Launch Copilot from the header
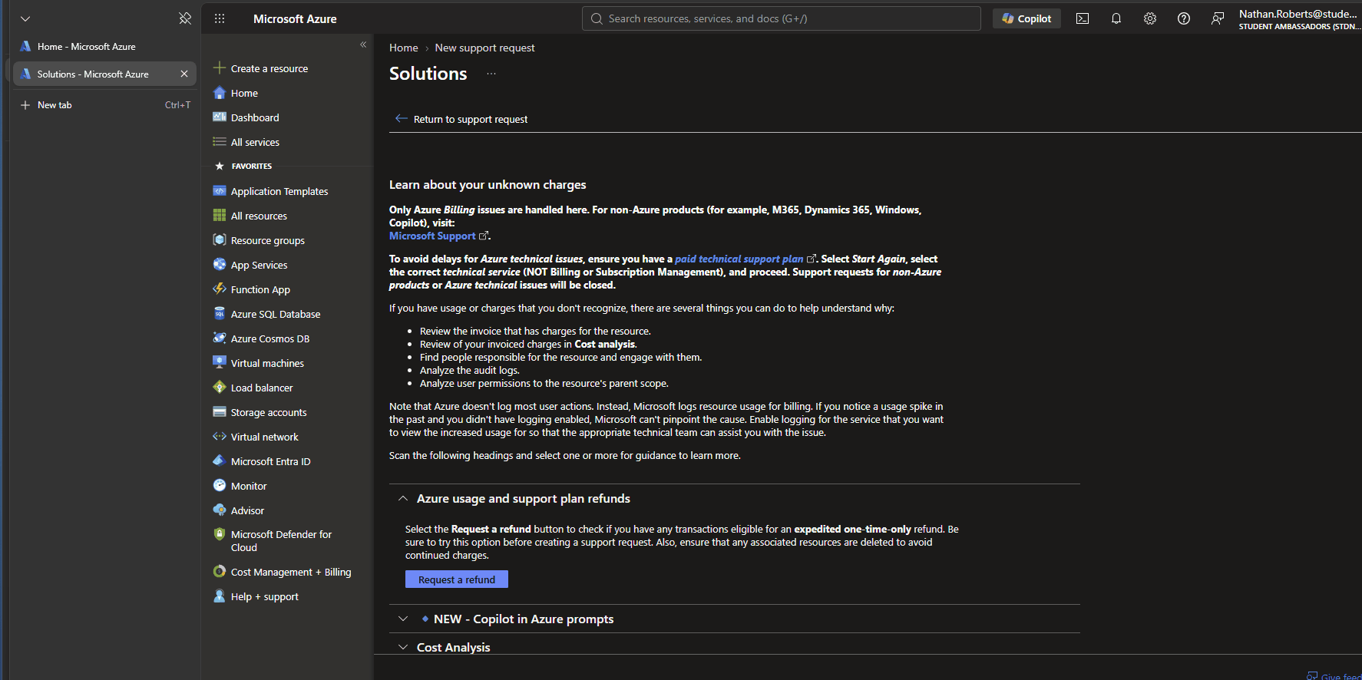Image resolution: width=1362 pixels, height=680 pixels. [x=1026, y=18]
